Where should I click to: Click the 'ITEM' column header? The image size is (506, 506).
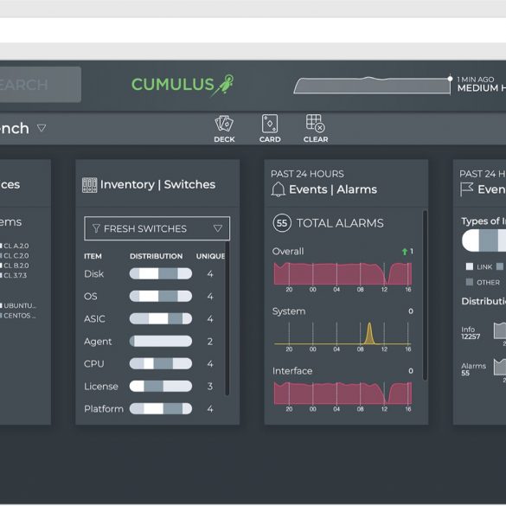coord(93,256)
